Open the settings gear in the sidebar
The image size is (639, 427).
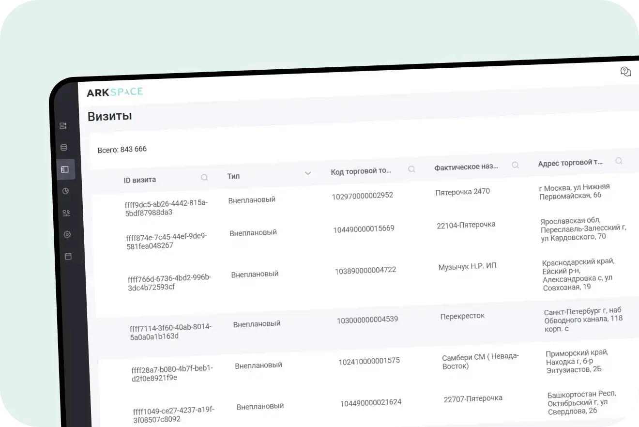(x=67, y=234)
